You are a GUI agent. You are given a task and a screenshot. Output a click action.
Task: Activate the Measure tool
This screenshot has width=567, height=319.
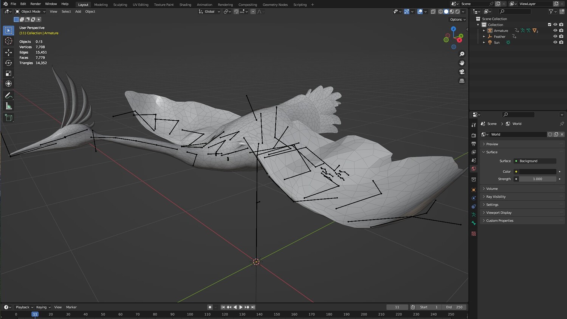click(8, 106)
